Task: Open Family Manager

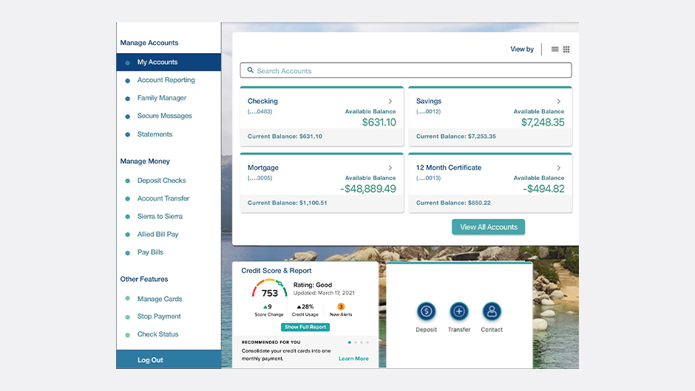Action: [x=162, y=97]
